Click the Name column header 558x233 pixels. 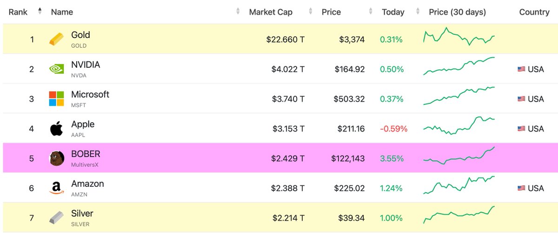click(62, 12)
